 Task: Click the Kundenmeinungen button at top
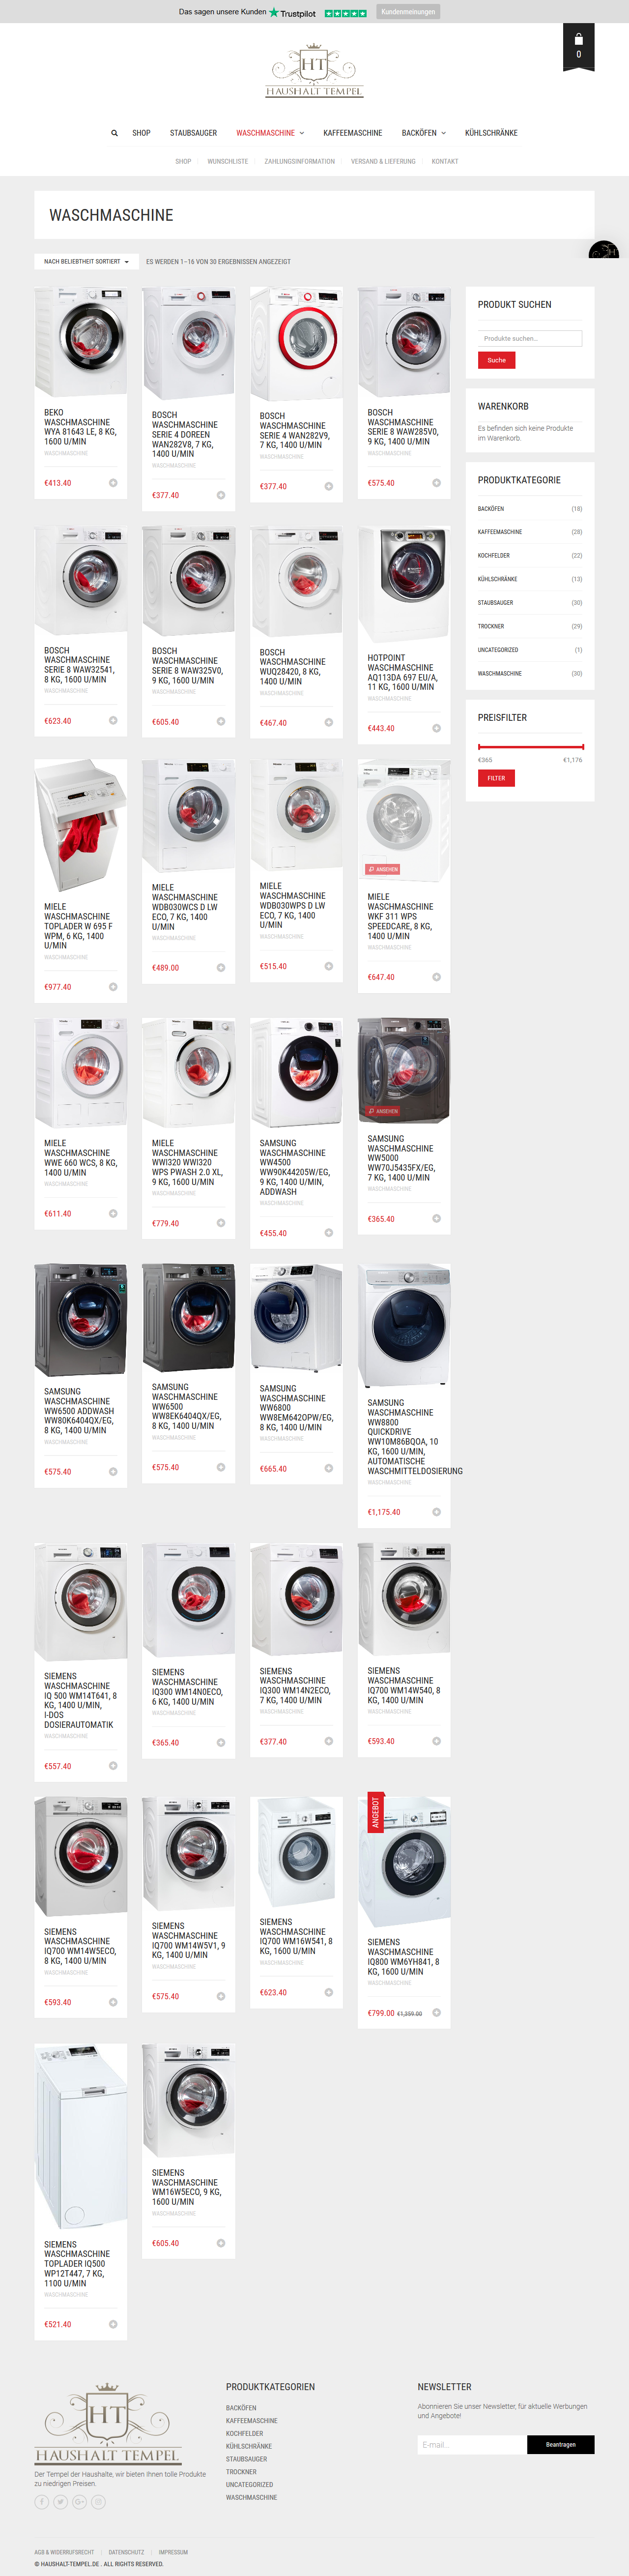408,12
